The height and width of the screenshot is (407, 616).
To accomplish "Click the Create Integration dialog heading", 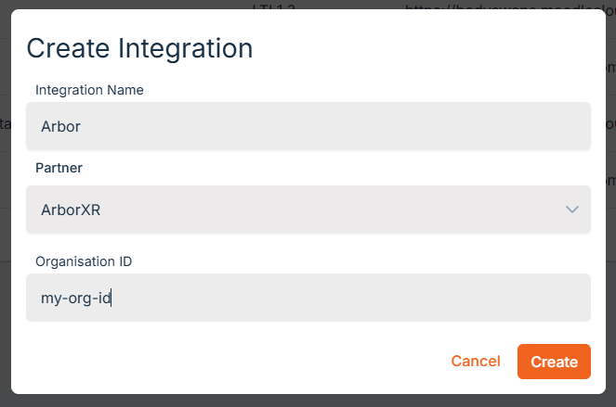I will pyautogui.click(x=139, y=48).
